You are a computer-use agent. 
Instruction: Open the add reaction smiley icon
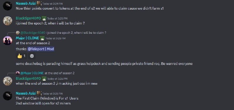pos(32,56)
